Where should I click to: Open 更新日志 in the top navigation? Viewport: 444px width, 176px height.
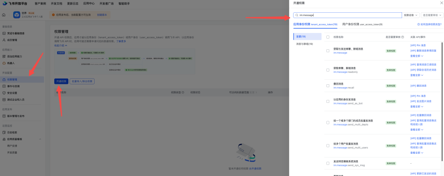pyautogui.click(x=73, y=4)
